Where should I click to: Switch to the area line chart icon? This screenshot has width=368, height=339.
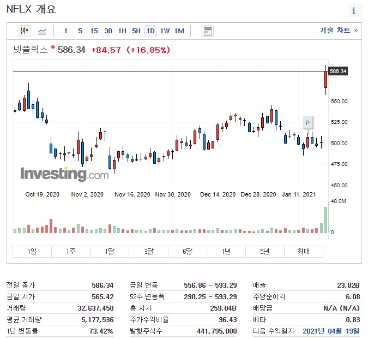pos(42,31)
